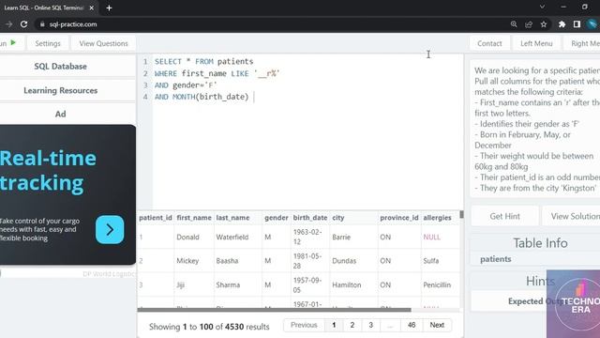The image size is (600, 338).
Task: Jump to results page 46
Action: (412, 325)
